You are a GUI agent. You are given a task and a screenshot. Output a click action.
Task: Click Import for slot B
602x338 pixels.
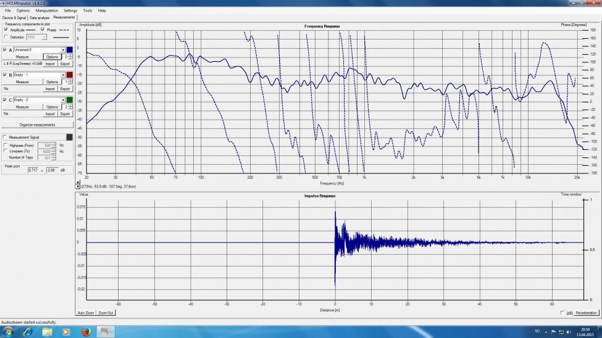click(x=50, y=89)
